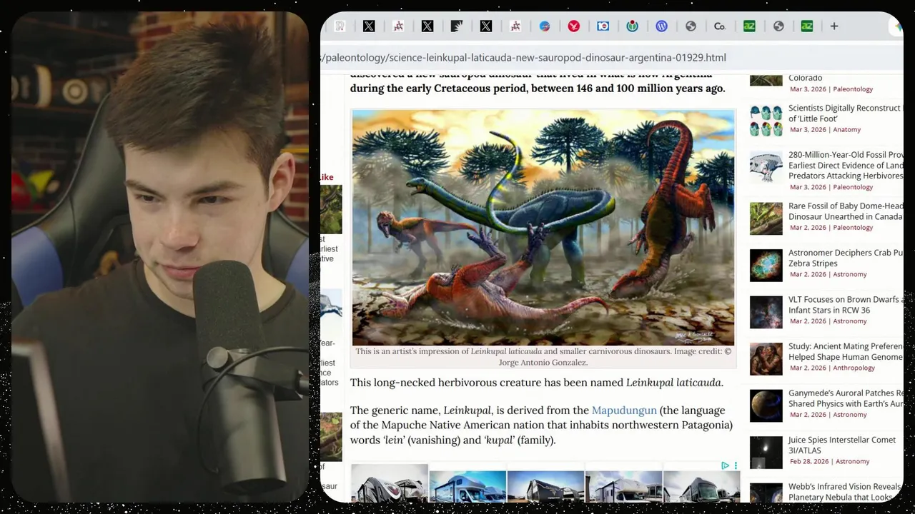The width and height of the screenshot is (915, 514).
Task: Click the 'Feb 28, 2026' date text
Action: tap(810, 462)
